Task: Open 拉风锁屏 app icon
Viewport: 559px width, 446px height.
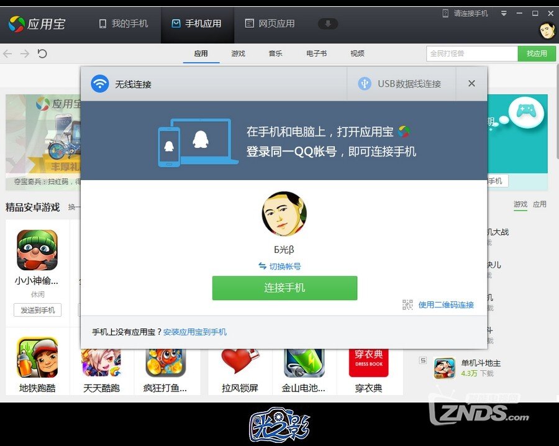Action: coord(240,362)
